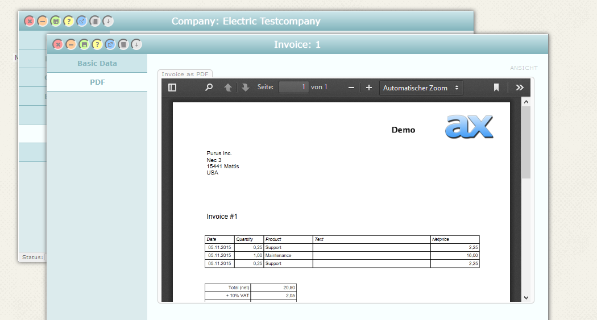Expand PDF viewer tools double-chevron menu
This screenshot has height=320, width=597.
pyautogui.click(x=519, y=88)
